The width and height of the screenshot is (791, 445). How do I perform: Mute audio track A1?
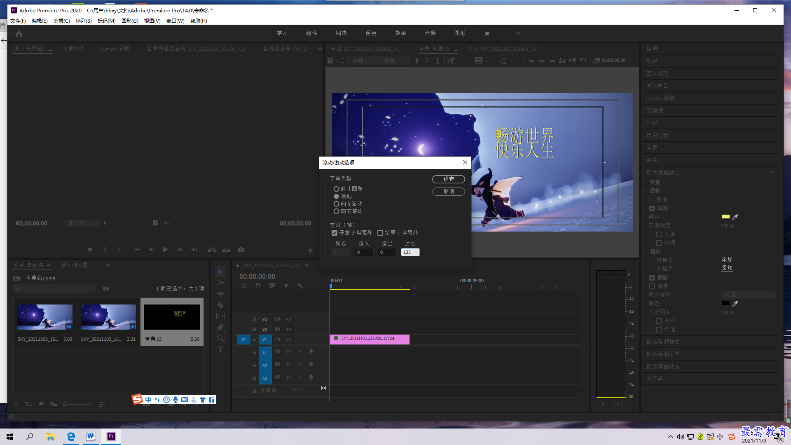(x=288, y=352)
